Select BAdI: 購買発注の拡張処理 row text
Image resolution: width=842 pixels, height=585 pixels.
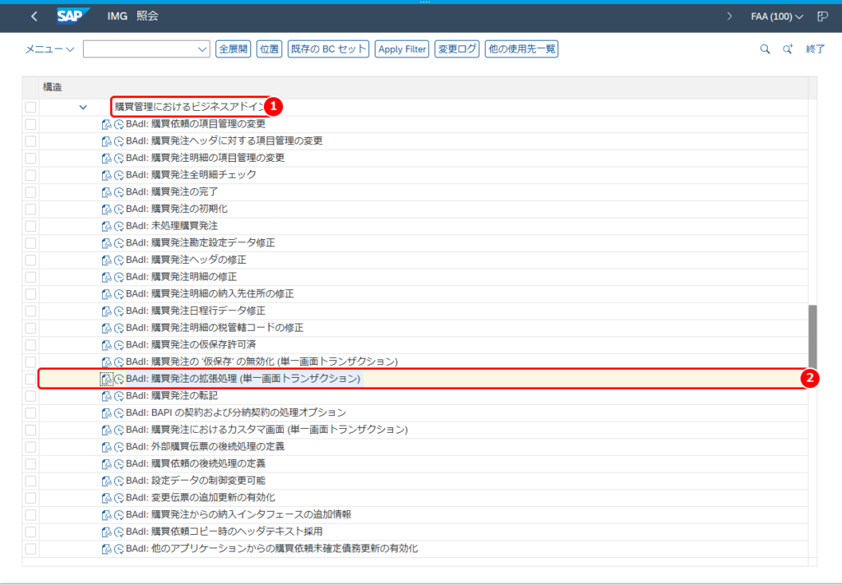click(243, 379)
